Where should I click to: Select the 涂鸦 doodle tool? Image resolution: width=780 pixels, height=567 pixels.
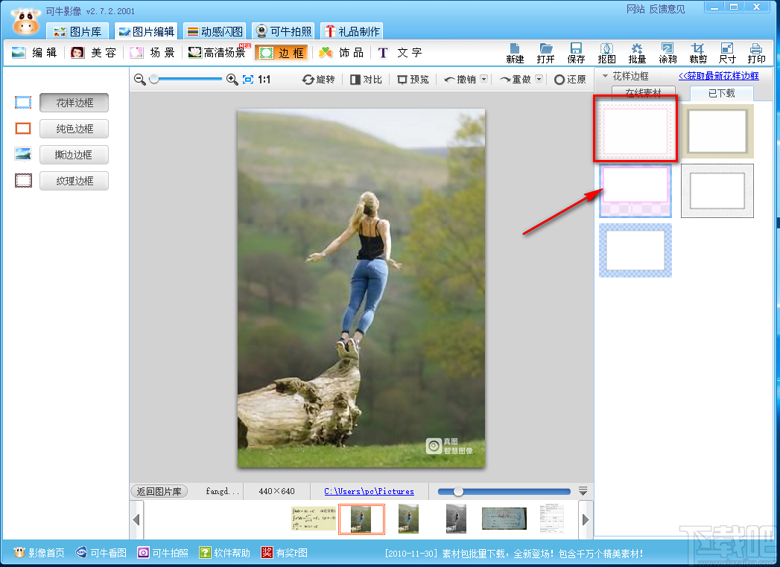(x=668, y=53)
